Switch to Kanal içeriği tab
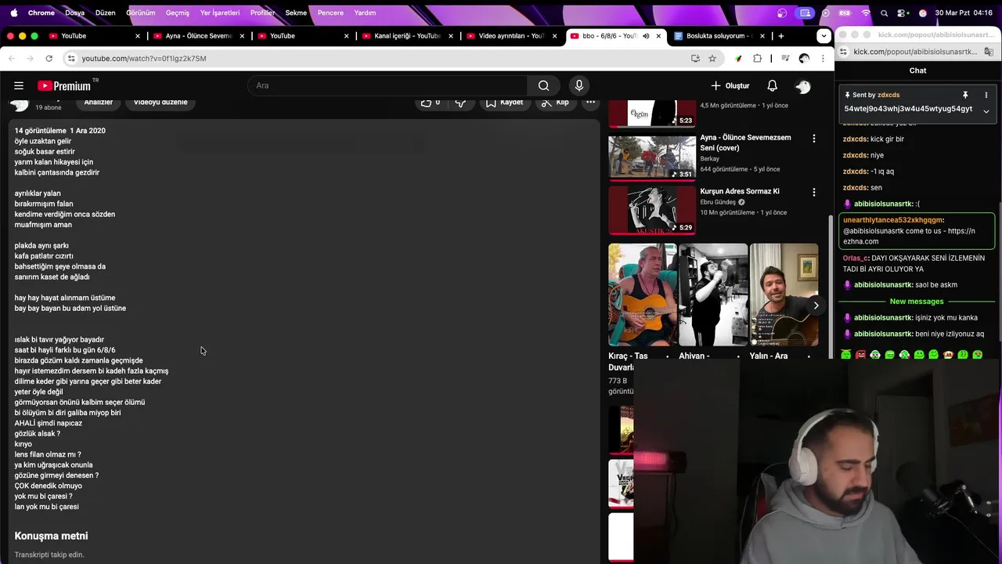The height and width of the screenshot is (564, 1002). (x=407, y=36)
